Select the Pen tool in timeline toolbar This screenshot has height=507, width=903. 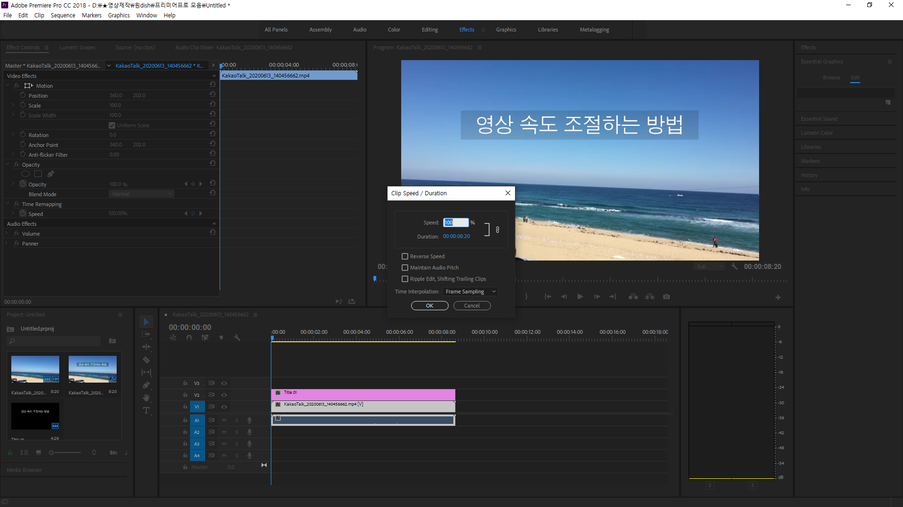click(146, 385)
